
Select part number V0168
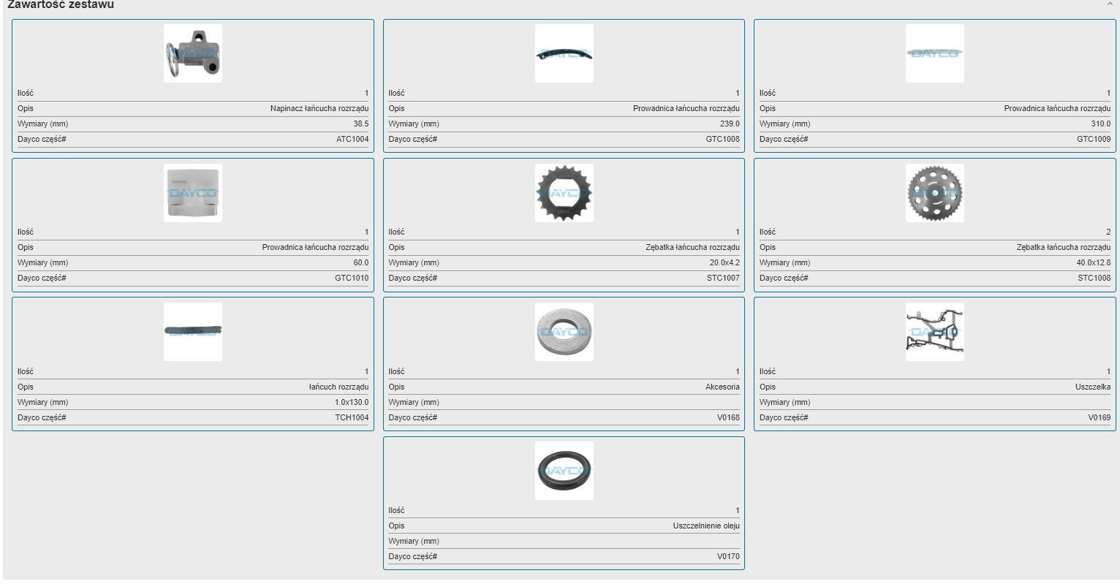tap(728, 417)
